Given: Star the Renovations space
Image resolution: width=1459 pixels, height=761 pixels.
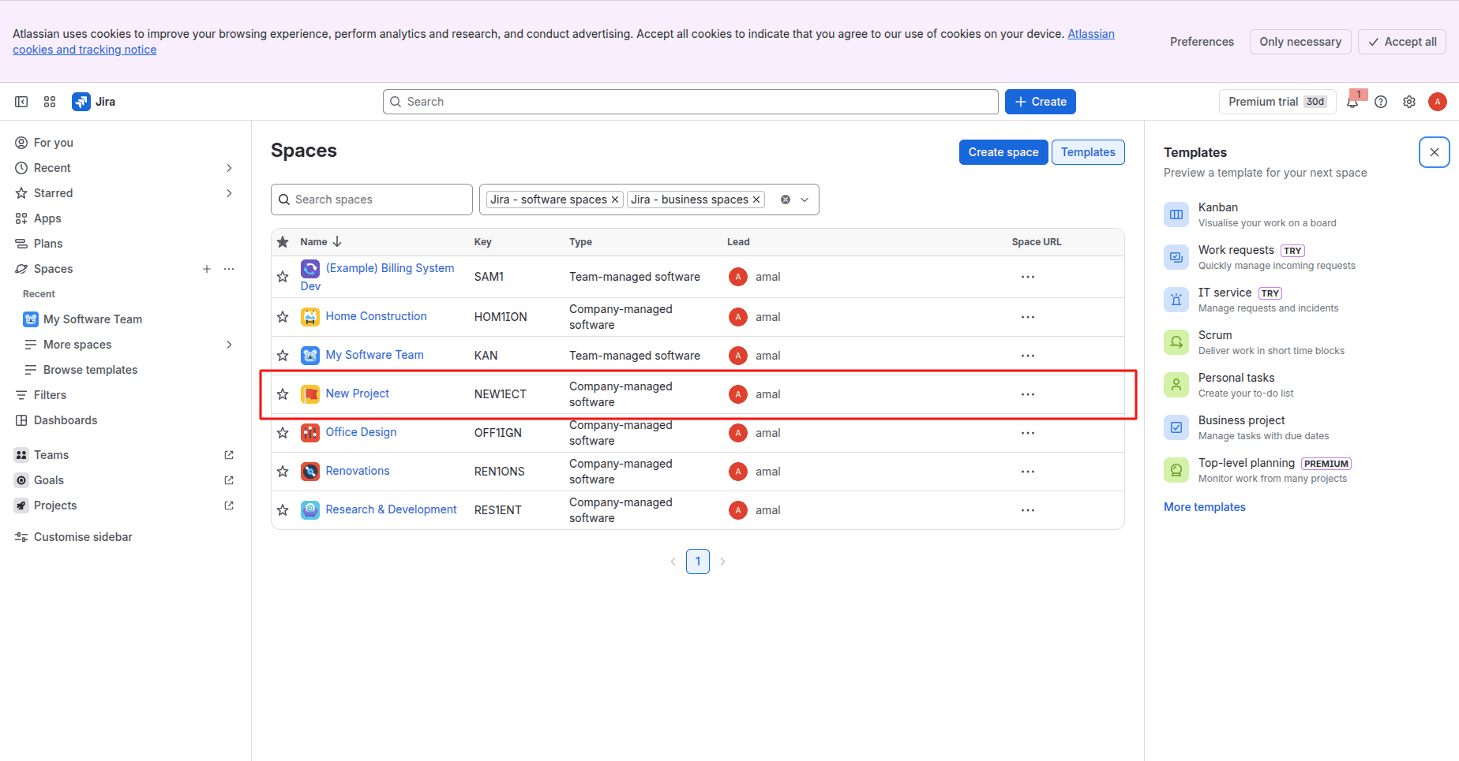Looking at the screenshot, I should point(283,472).
